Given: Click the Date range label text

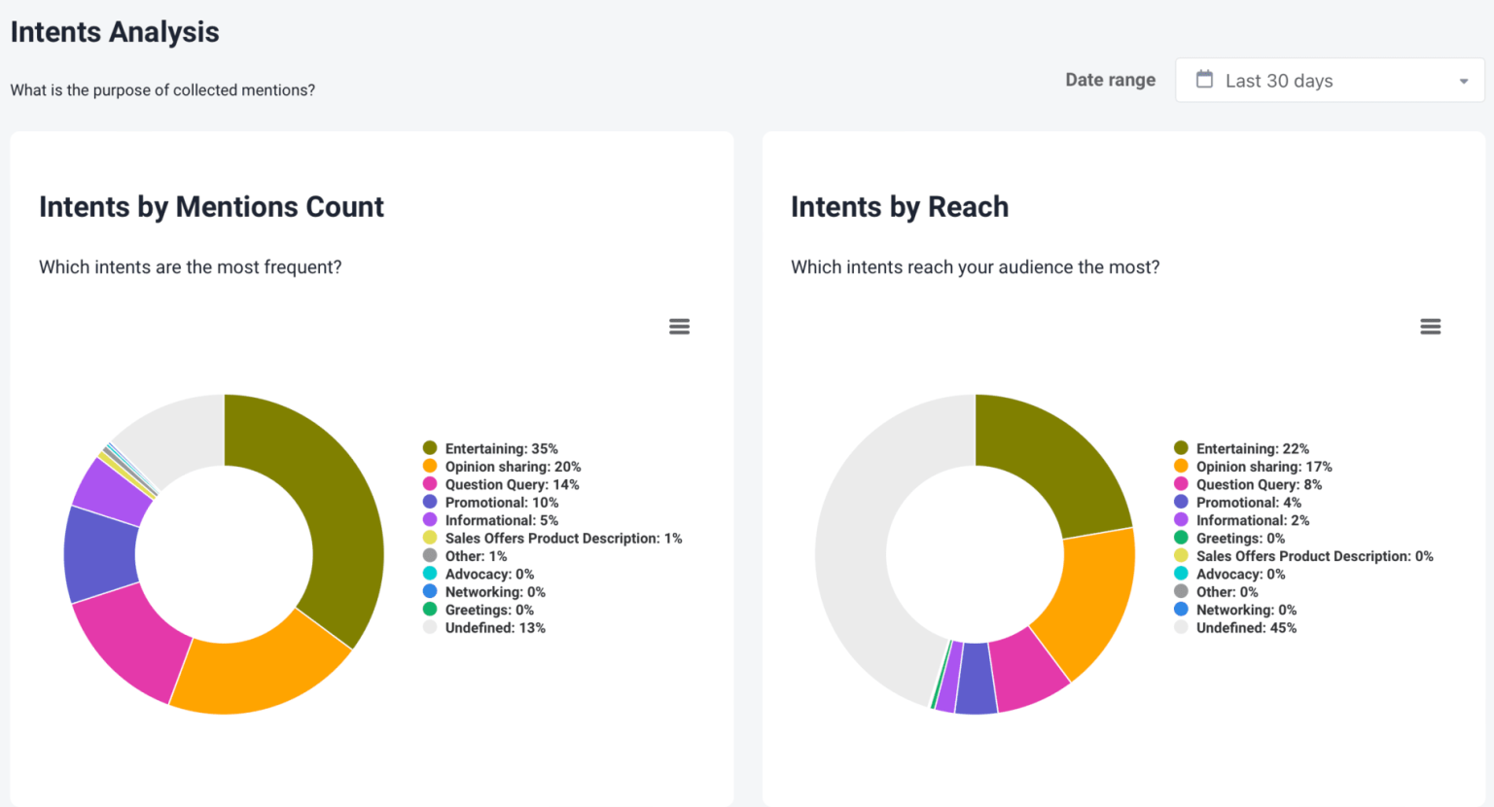Looking at the screenshot, I should point(1110,80).
